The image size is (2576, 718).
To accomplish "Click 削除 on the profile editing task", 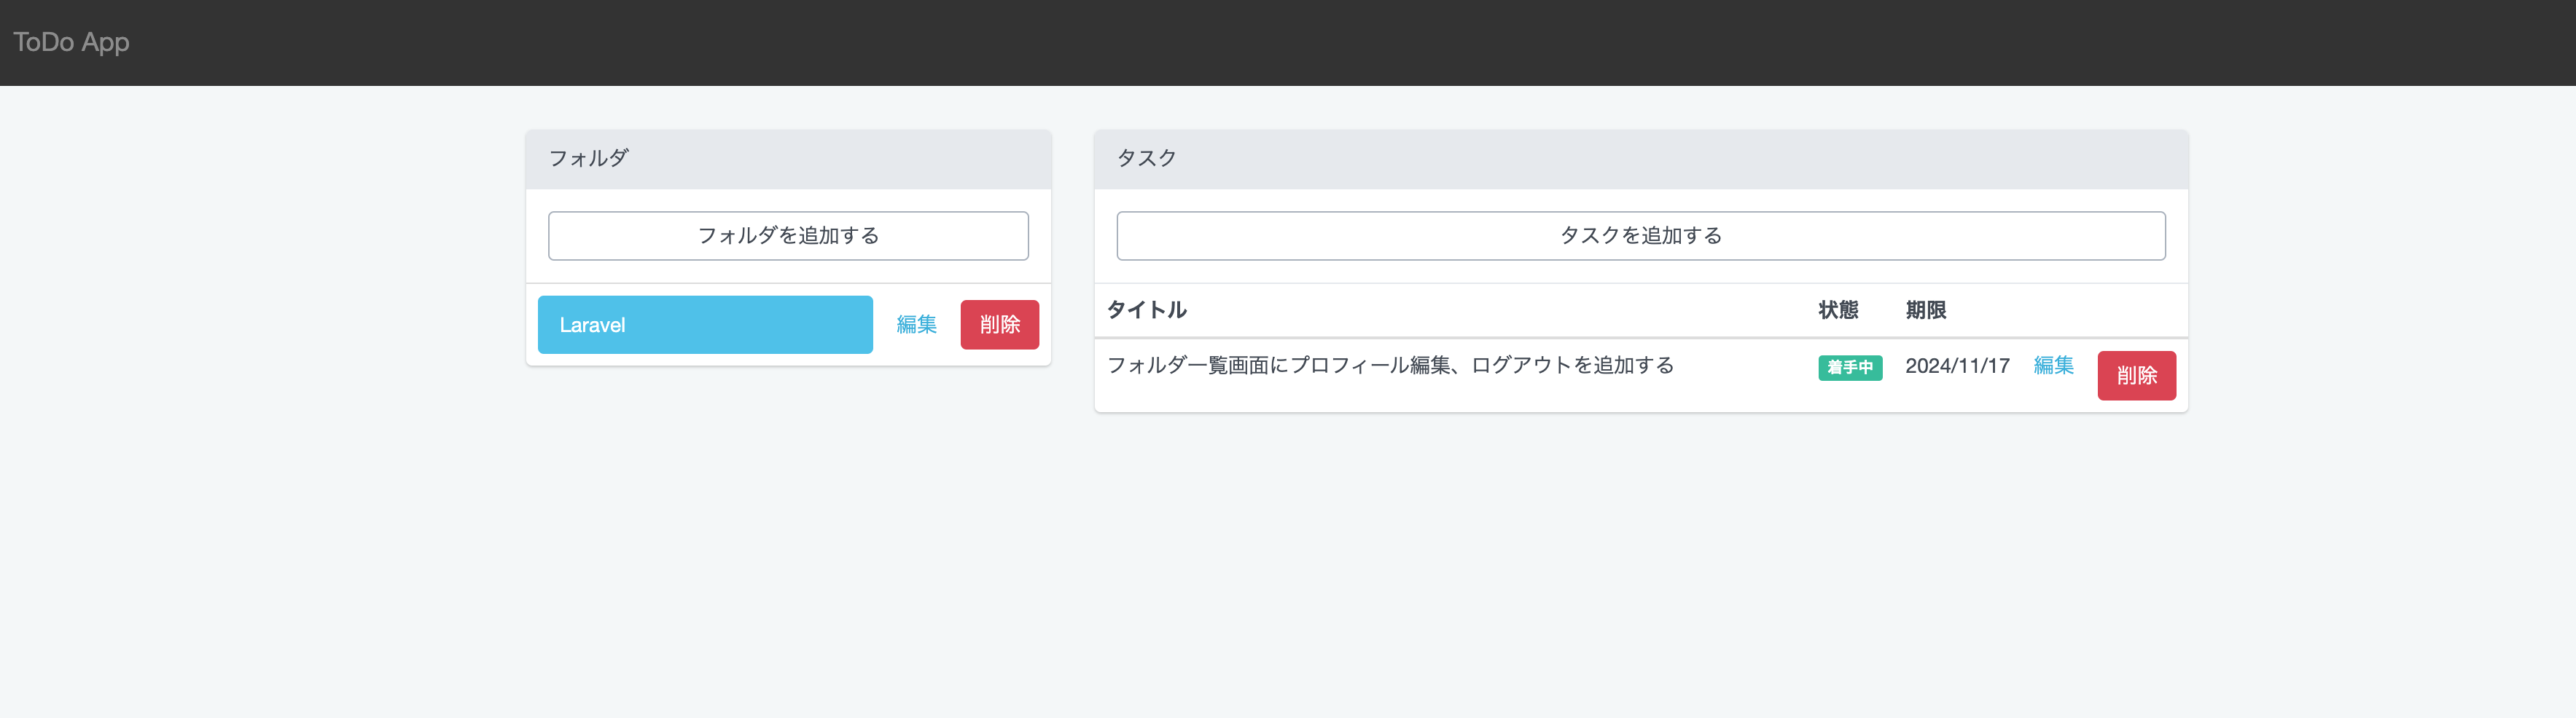I will (x=2137, y=376).
